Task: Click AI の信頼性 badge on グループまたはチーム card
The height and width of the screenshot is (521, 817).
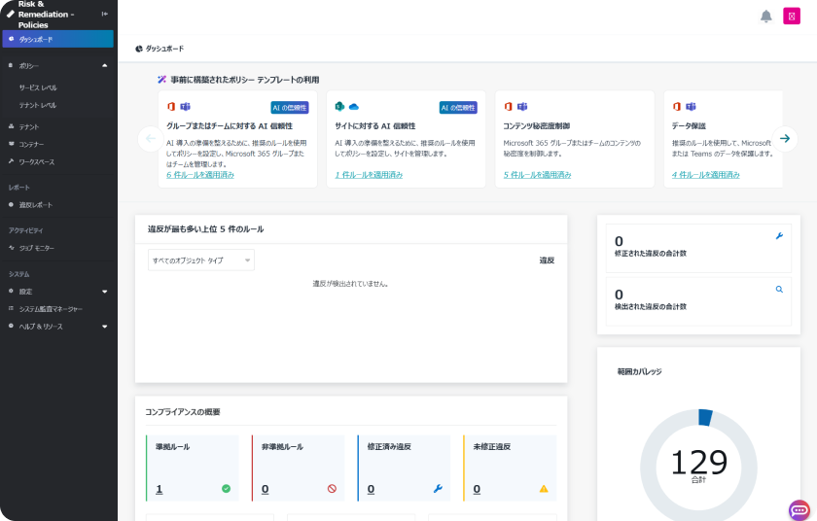Action: (290, 108)
